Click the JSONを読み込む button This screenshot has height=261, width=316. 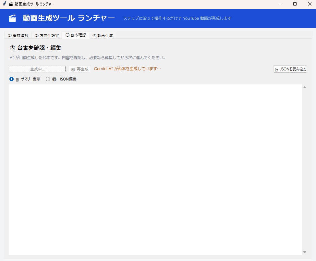[x=290, y=69]
